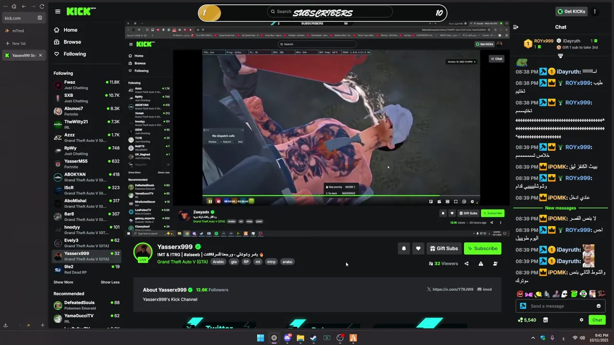Screen dimensions: 614x345
Task: Open the Kick hamburger menu
Action: click(58, 11)
